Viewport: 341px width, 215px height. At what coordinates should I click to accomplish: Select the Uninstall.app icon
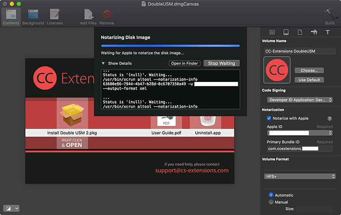tap(208, 121)
